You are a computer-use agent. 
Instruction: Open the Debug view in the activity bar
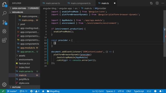[4, 31]
